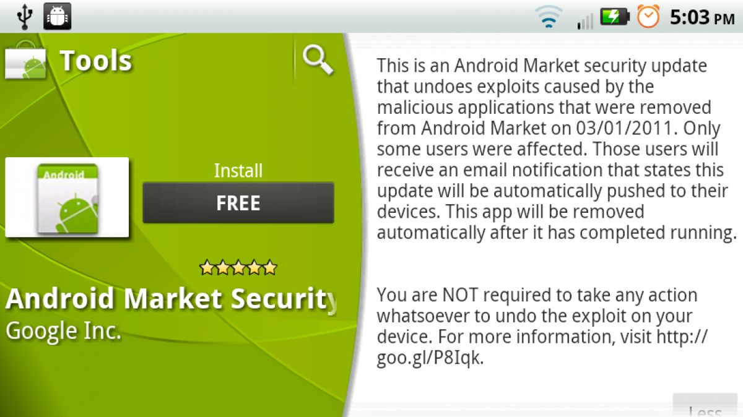This screenshot has height=417, width=743.
Task: Tap the Wi-Fi signal icon
Action: (550, 17)
